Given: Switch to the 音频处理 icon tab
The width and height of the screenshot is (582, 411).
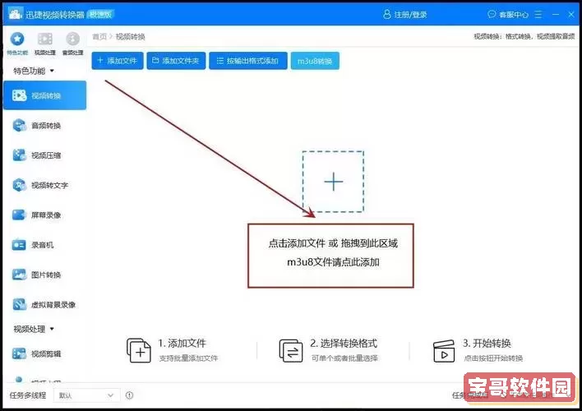Looking at the screenshot, I should click(72, 44).
